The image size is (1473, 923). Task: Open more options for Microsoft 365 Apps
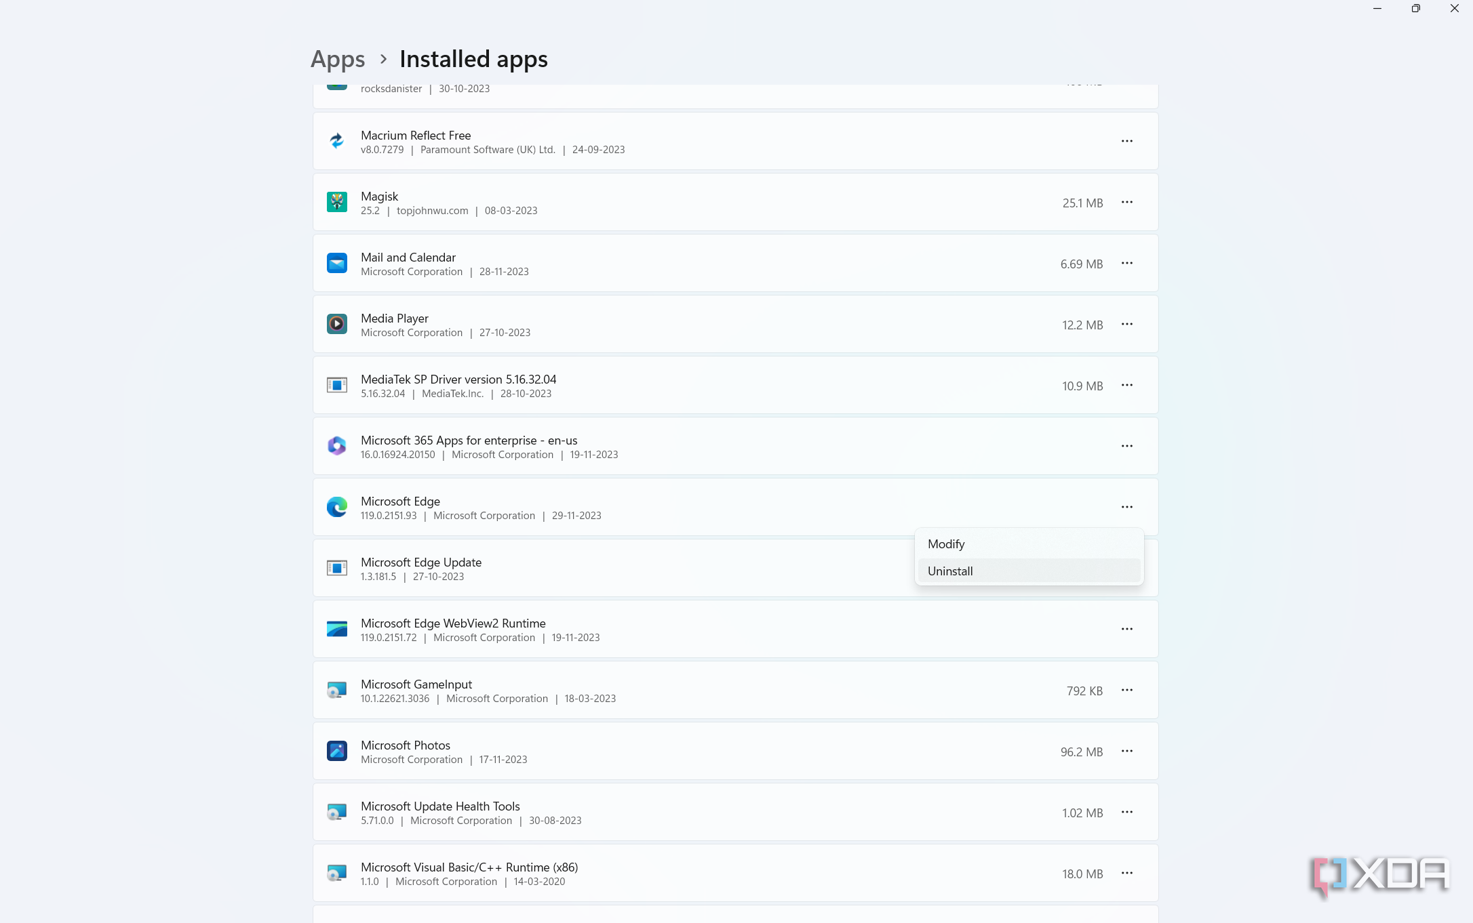pos(1127,446)
